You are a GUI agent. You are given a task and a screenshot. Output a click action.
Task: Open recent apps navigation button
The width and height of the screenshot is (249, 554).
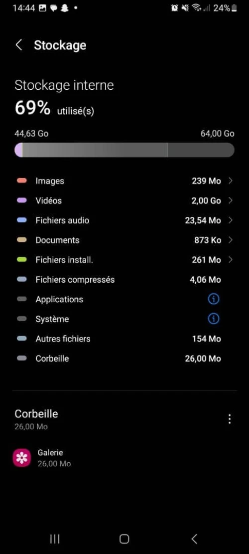(x=55, y=539)
